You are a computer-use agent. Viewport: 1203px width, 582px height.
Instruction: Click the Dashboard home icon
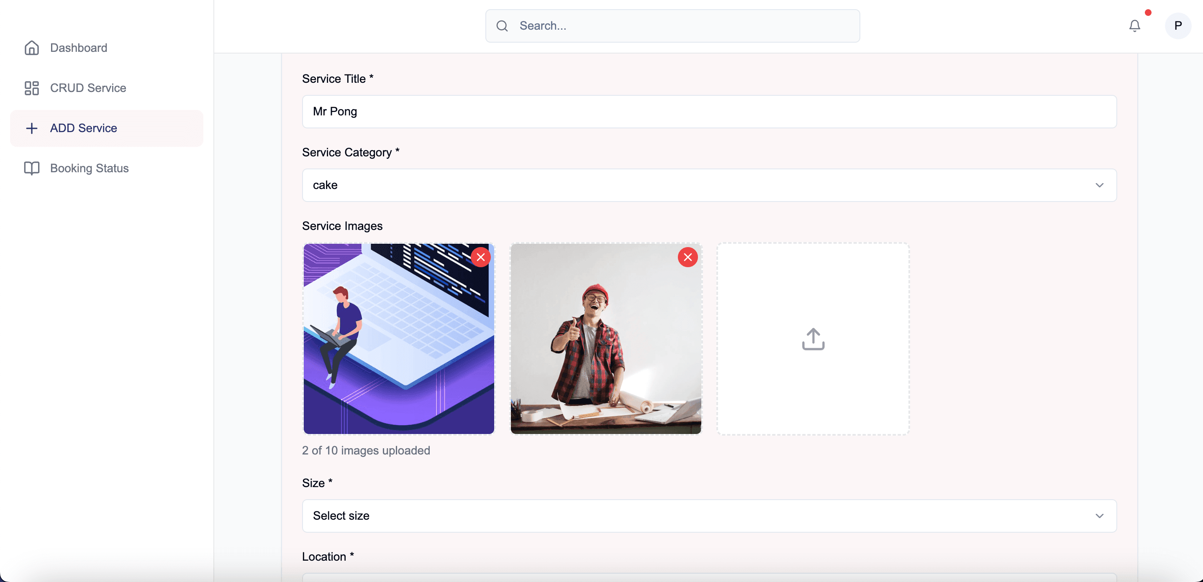click(x=31, y=48)
